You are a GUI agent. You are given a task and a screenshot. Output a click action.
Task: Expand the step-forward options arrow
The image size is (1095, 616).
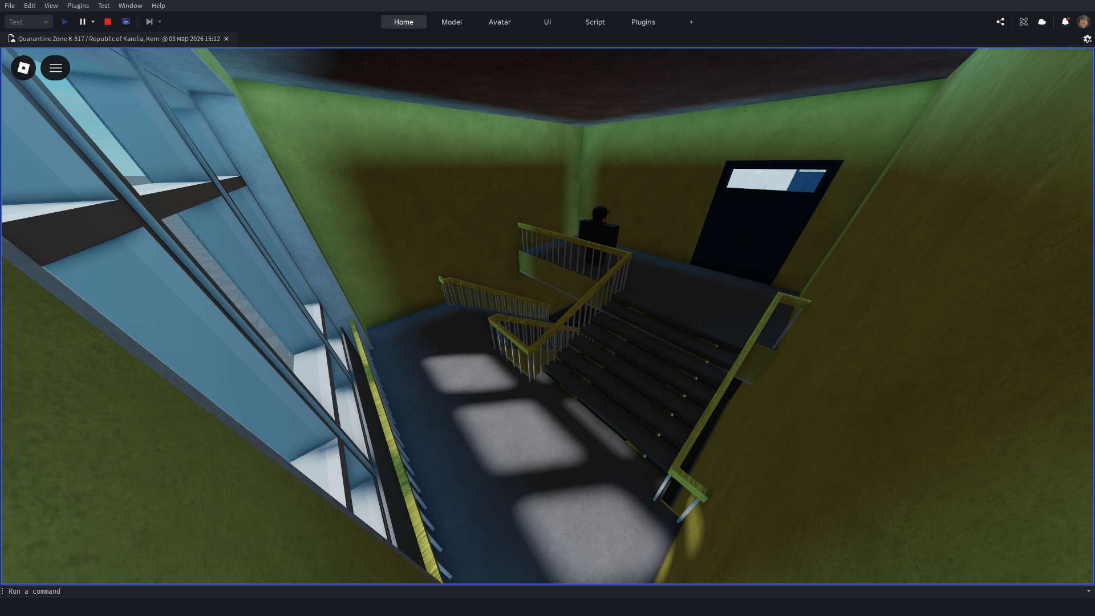pos(160,22)
